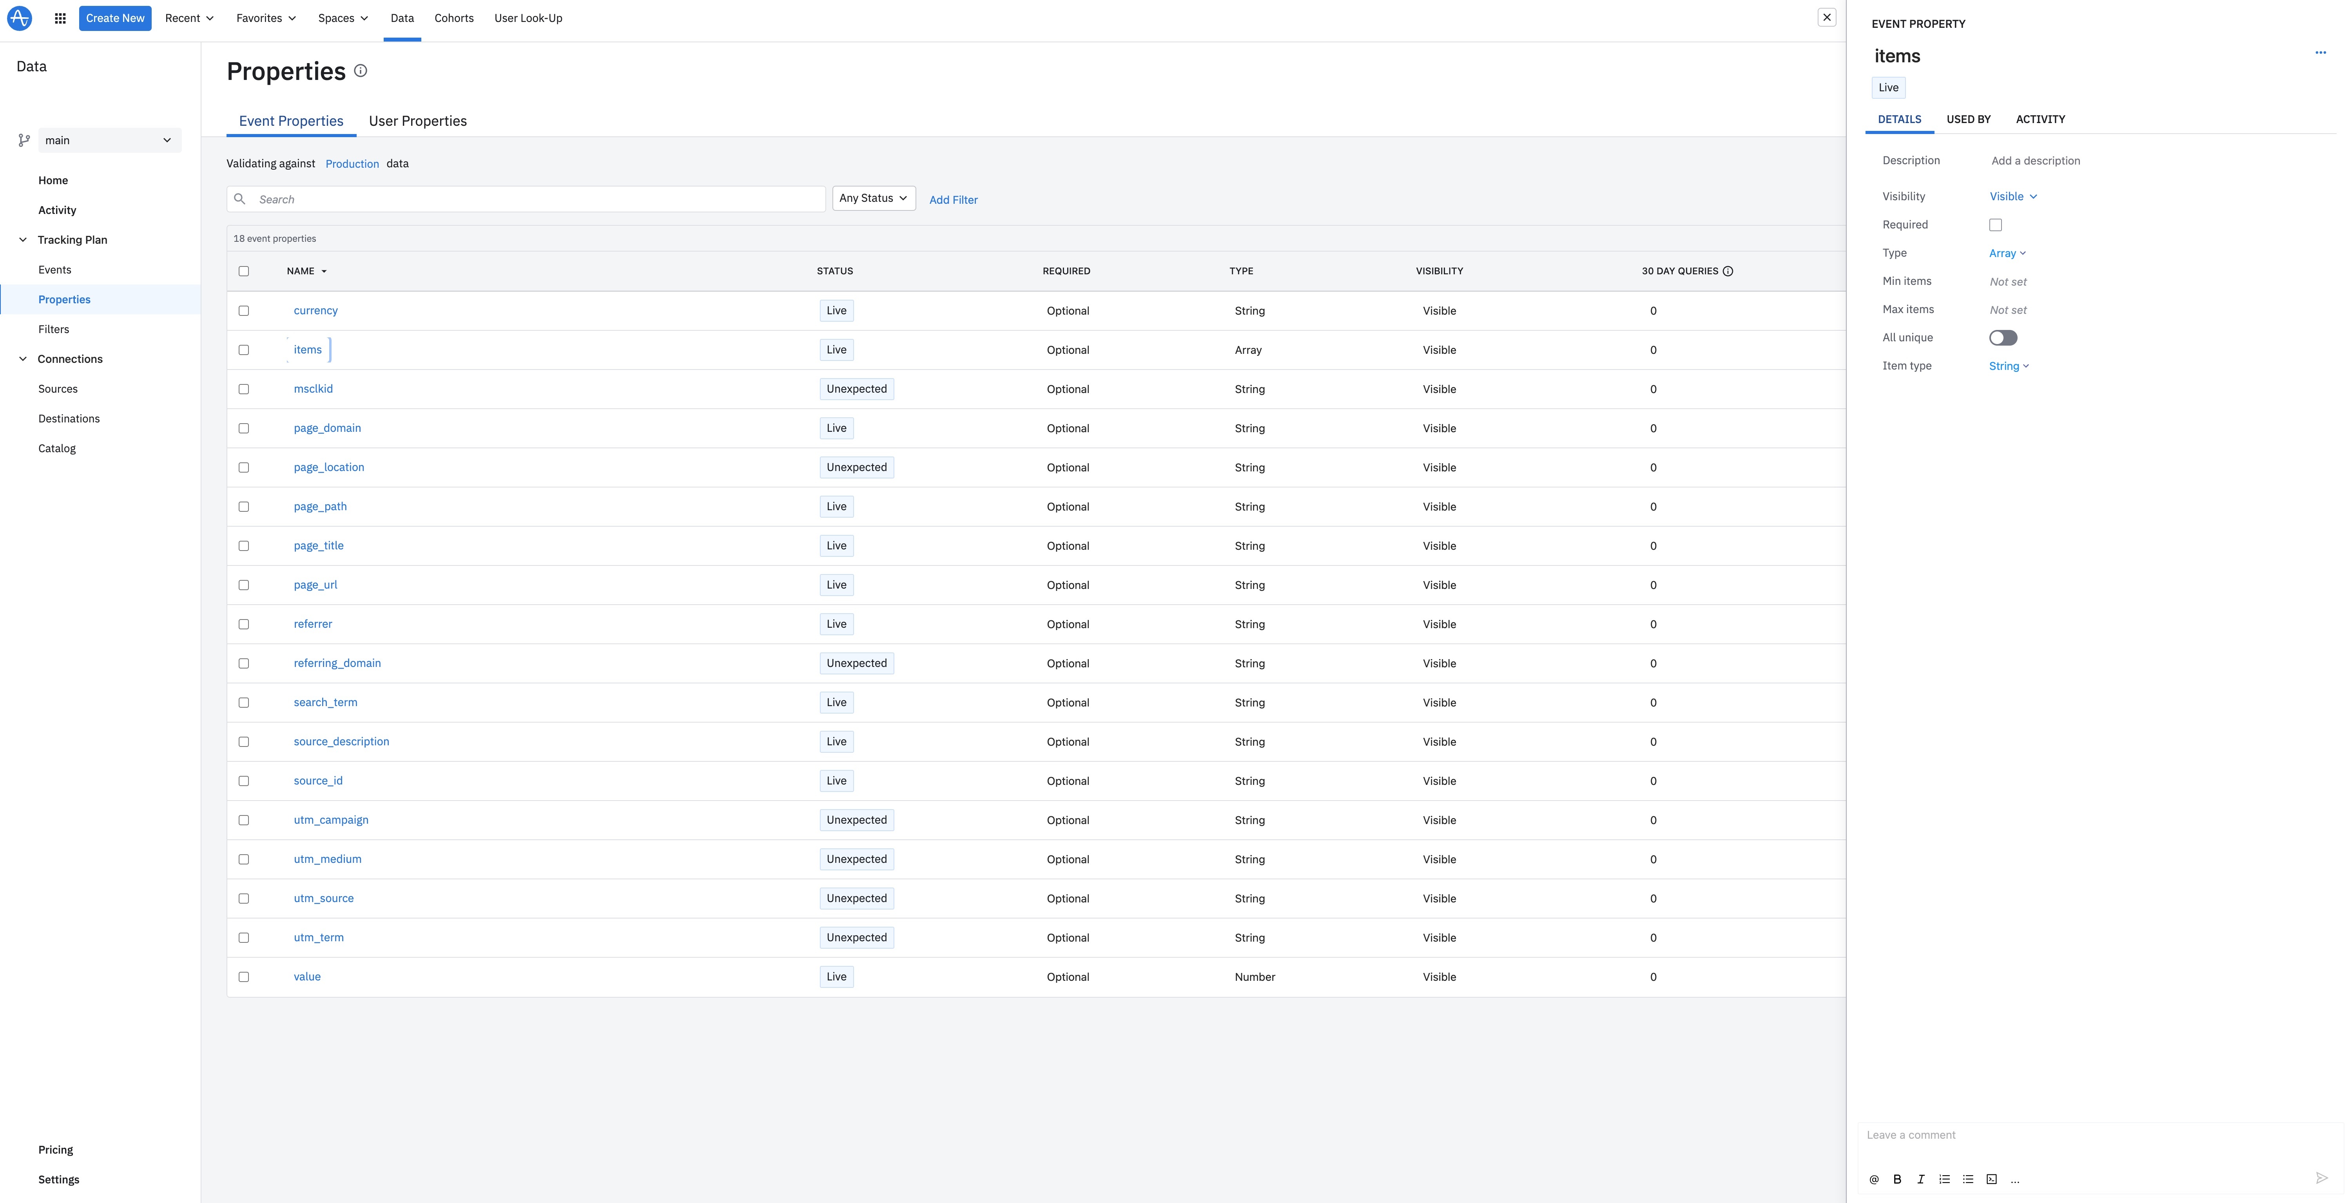Click the 30 Day Queries info icon
The height and width of the screenshot is (1203, 2346).
[x=1728, y=272]
